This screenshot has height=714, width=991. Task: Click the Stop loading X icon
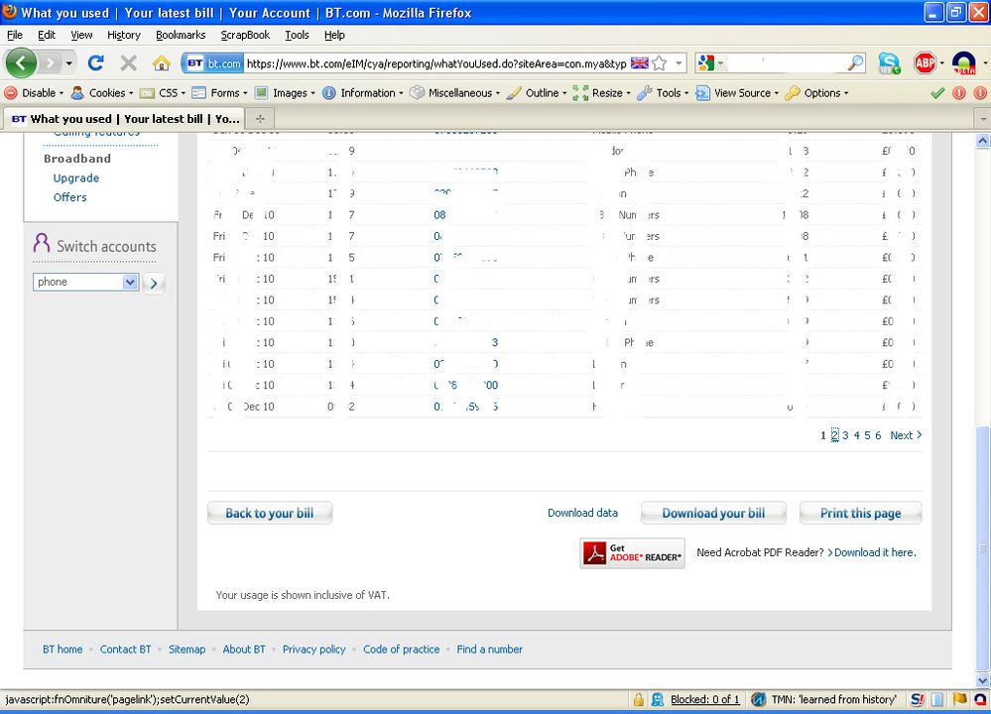pyautogui.click(x=128, y=63)
